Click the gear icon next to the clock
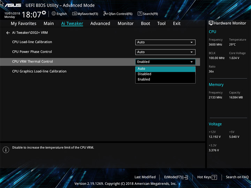Image resolution: width=251 pixels, height=188 pixels. (44, 13)
